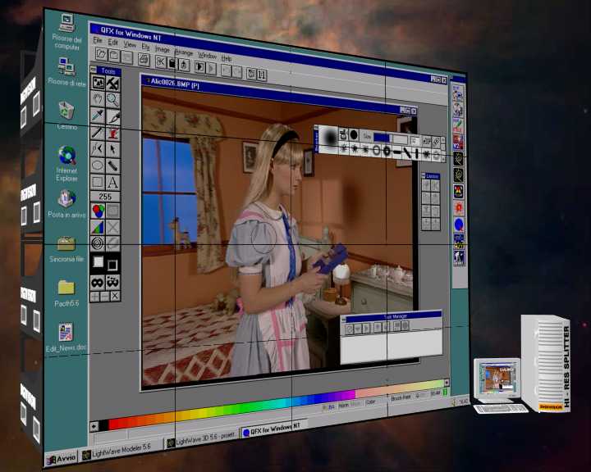
Task: Open the Help menu in QFX
Action: click(227, 58)
